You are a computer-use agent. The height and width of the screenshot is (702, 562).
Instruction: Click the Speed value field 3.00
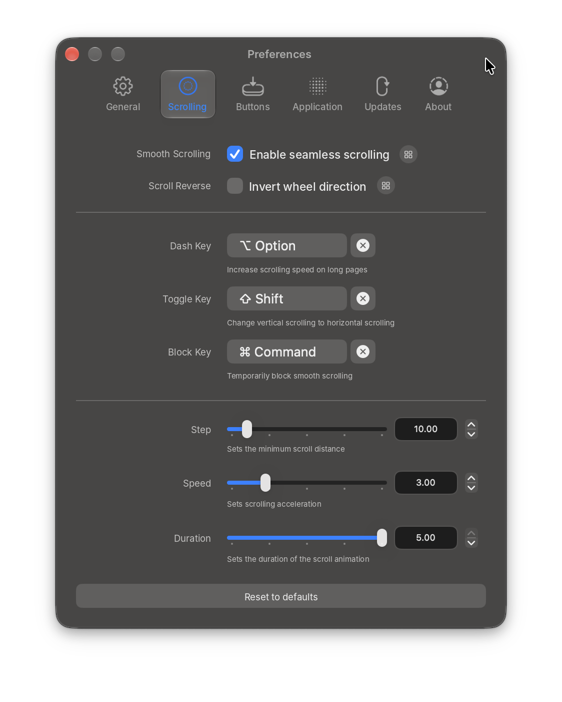coord(426,483)
